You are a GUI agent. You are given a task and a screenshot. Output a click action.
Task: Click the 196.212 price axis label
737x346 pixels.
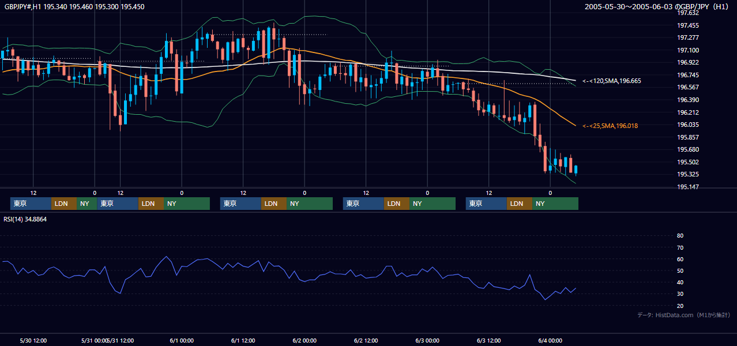(x=688, y=112)
